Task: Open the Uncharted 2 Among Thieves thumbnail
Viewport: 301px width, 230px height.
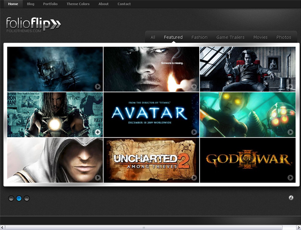Action: pyautogui.click(x=152, y=160)
